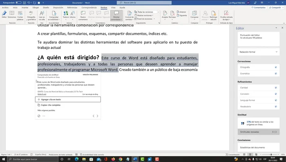Go to Anterior change
The height and width of the screenshot is (162, 286).
(x=181, y=12)
